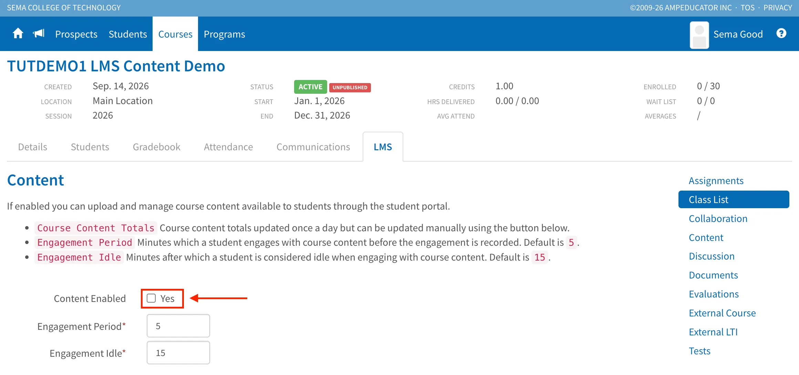This screenshot has height=375, width=799.
Task: Click the Engagement Period input field
Action: [x=178, y=326]
